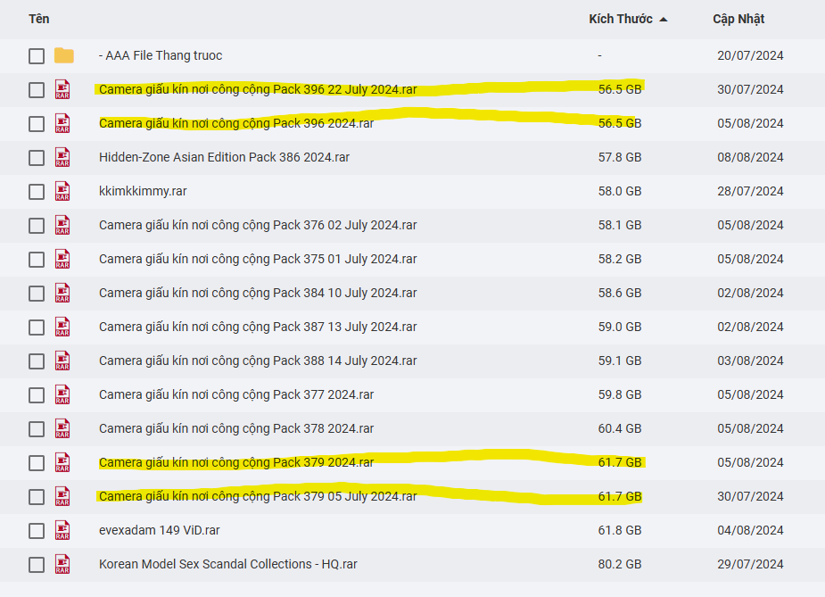Image resolution: width=825 pixels, height=597 pixels.
Task: Toggle the checkbox for Pack 375 01 July
Action: [37, 260]
